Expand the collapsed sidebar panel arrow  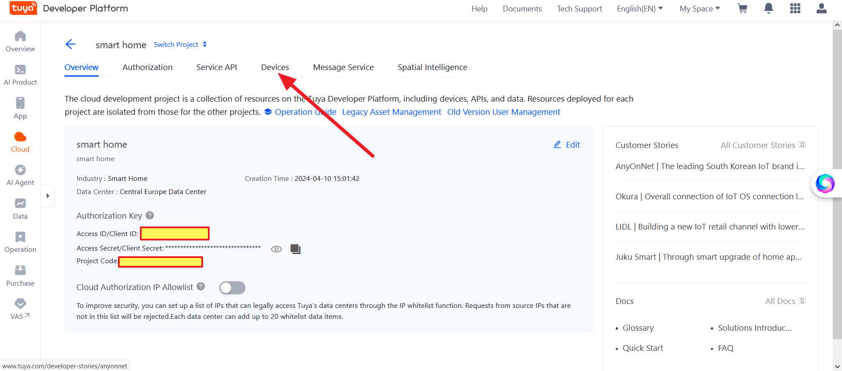click(48, 196)
